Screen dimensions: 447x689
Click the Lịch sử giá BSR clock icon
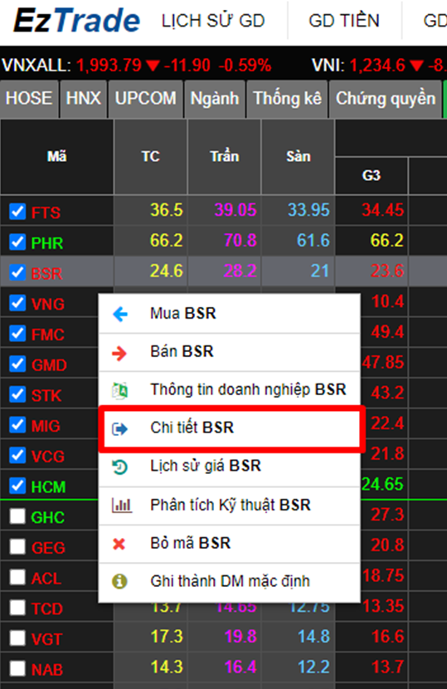pyautogui.click(x=119, y=467)
